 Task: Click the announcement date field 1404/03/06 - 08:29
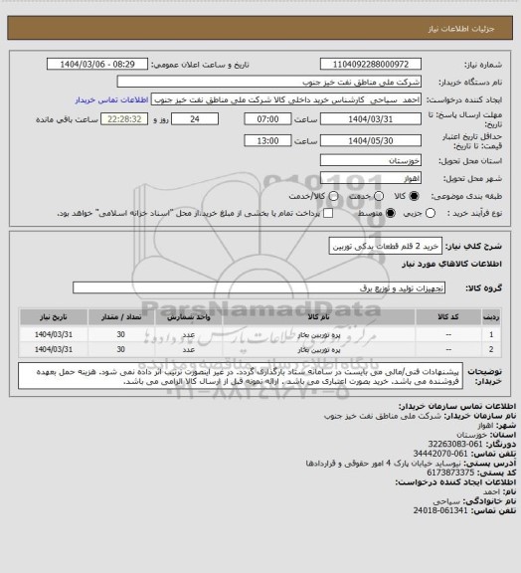pyautogui.click(x=97, y=65)
